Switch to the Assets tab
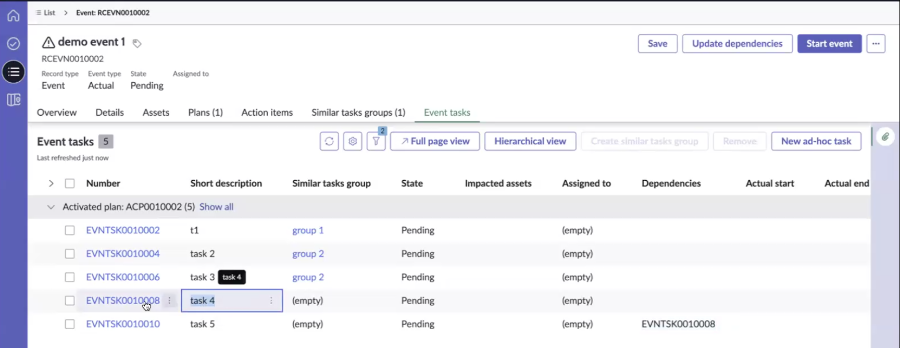 tap(156, 113)
